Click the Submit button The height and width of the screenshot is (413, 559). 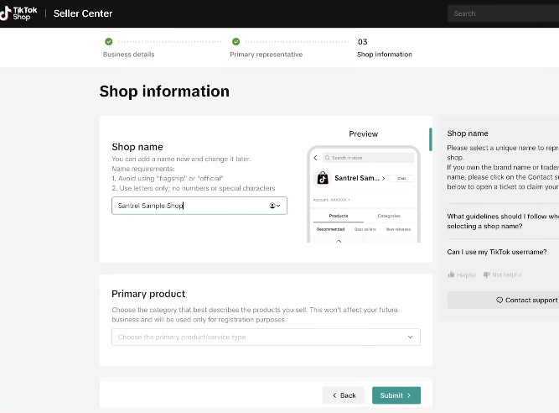tap(396, 395)
